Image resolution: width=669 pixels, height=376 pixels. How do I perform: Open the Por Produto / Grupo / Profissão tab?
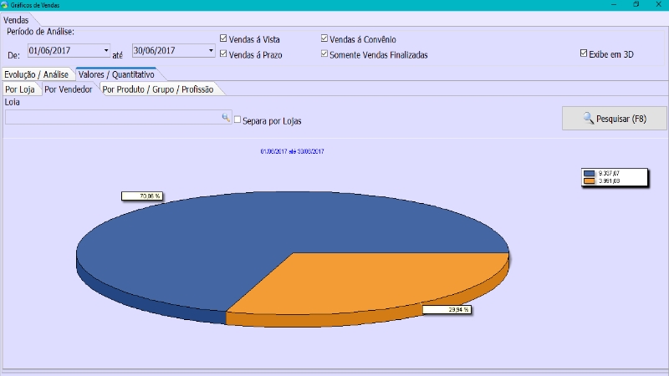(158, 89)
